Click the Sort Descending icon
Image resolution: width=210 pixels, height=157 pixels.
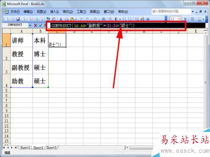(130, 19)
